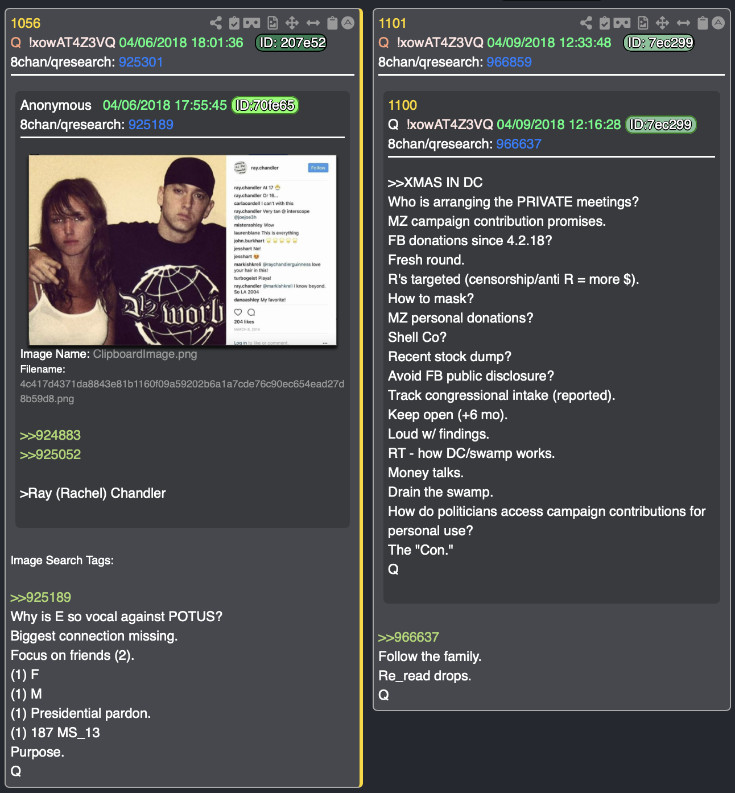This screenshot has width=735, height=793.
Task: Click the round A icon on post 1056
Action: pos(348,23)
